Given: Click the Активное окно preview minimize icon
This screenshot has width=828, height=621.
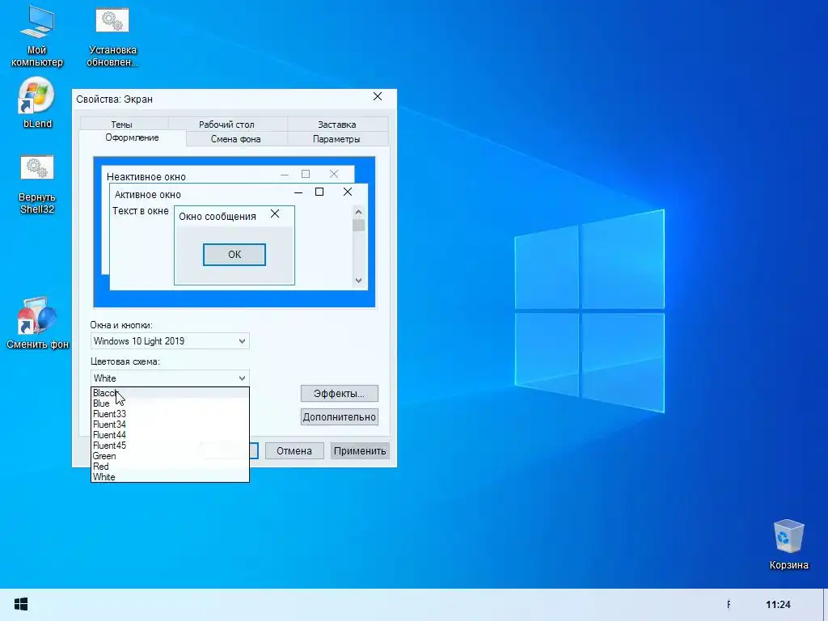Looking at the screenshot, I should pyautogui.click(x=298, y=192).
